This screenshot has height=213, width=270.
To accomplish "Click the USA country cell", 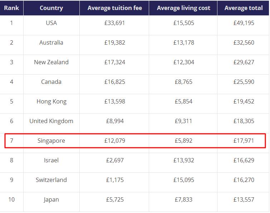I will click(x=51, y=23).
